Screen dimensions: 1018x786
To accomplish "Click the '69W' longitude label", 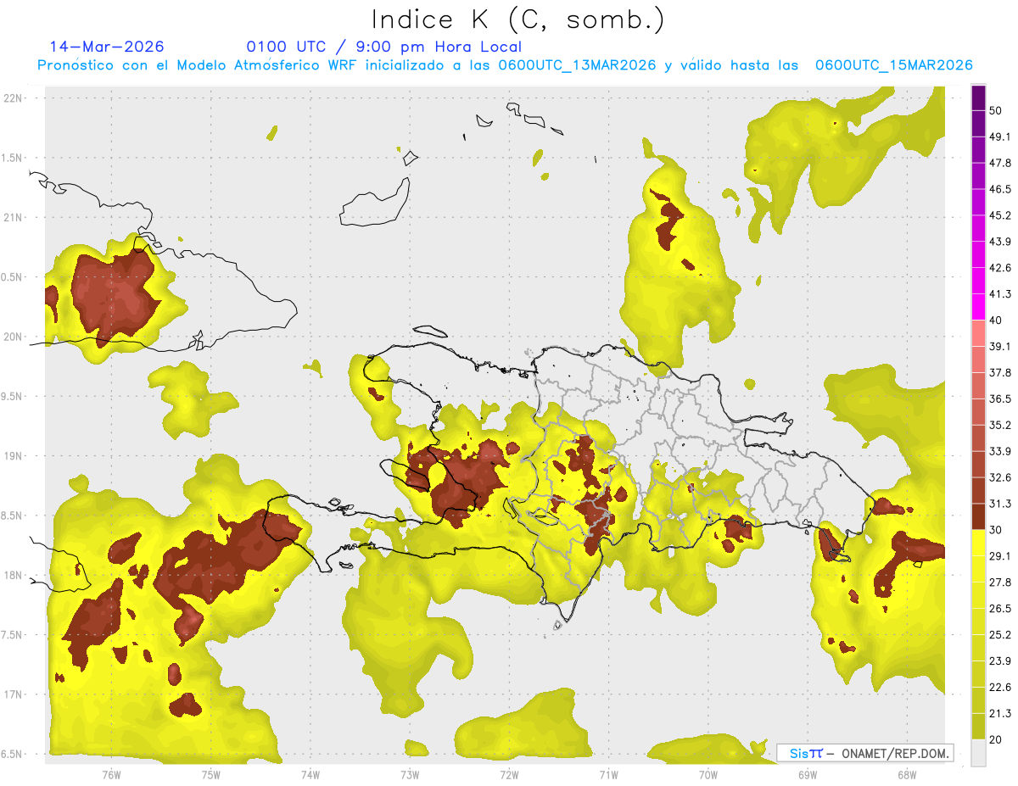I will (807, 775).
